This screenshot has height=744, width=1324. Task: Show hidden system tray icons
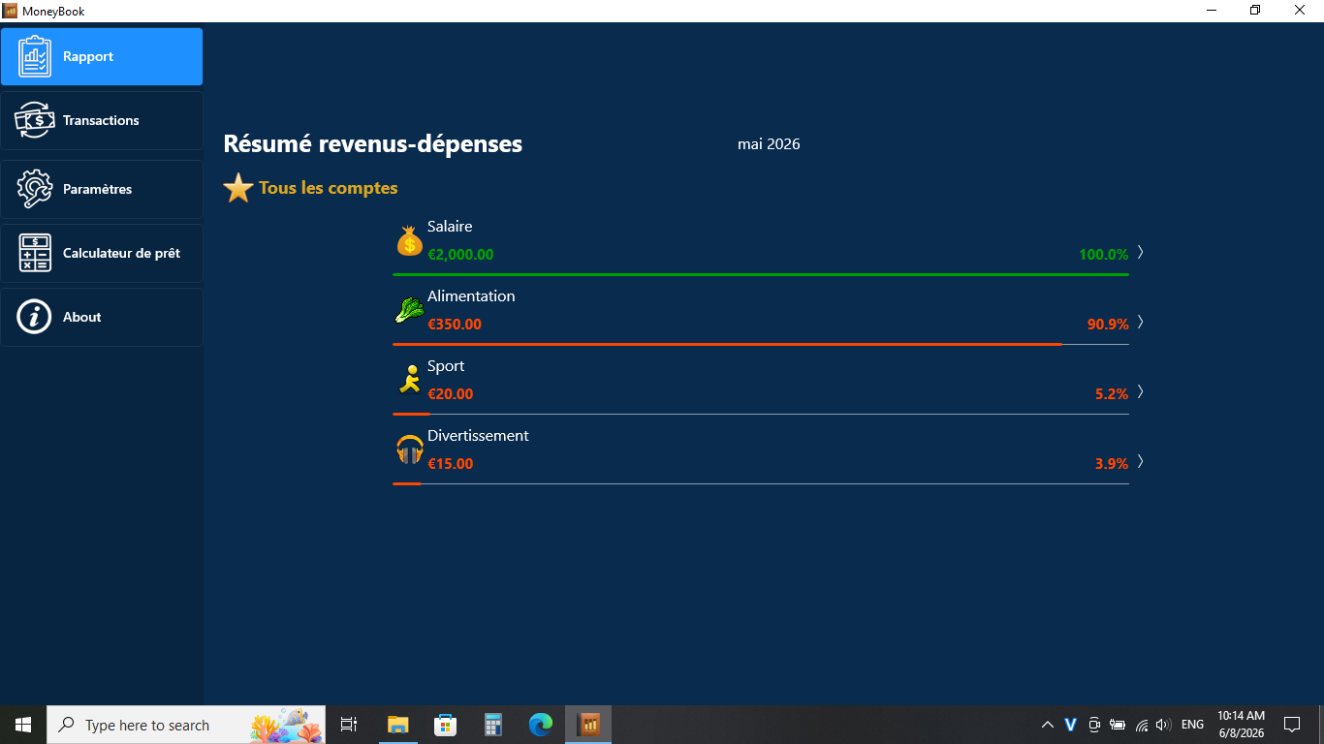(x=1048, y=725)
